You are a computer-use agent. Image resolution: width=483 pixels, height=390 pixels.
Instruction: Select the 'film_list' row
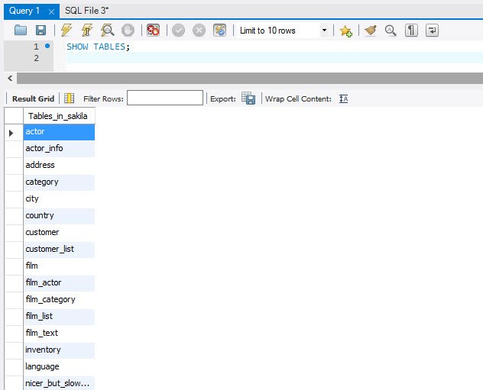(59, 317)
